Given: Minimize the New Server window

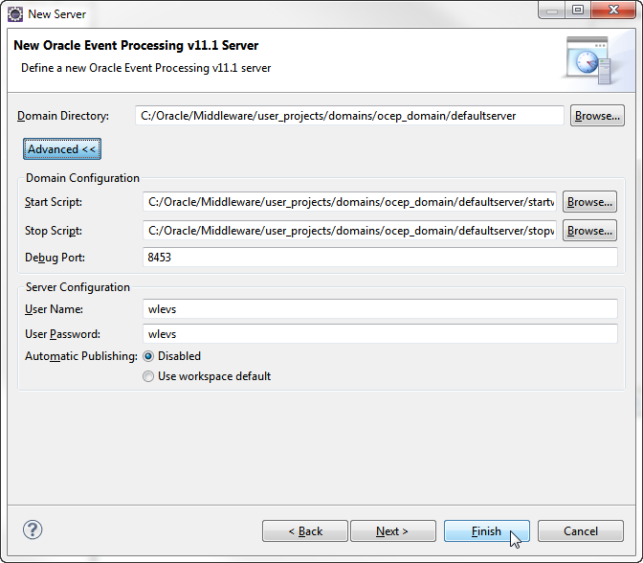Looking at the screenshot, I should point(552,10).
